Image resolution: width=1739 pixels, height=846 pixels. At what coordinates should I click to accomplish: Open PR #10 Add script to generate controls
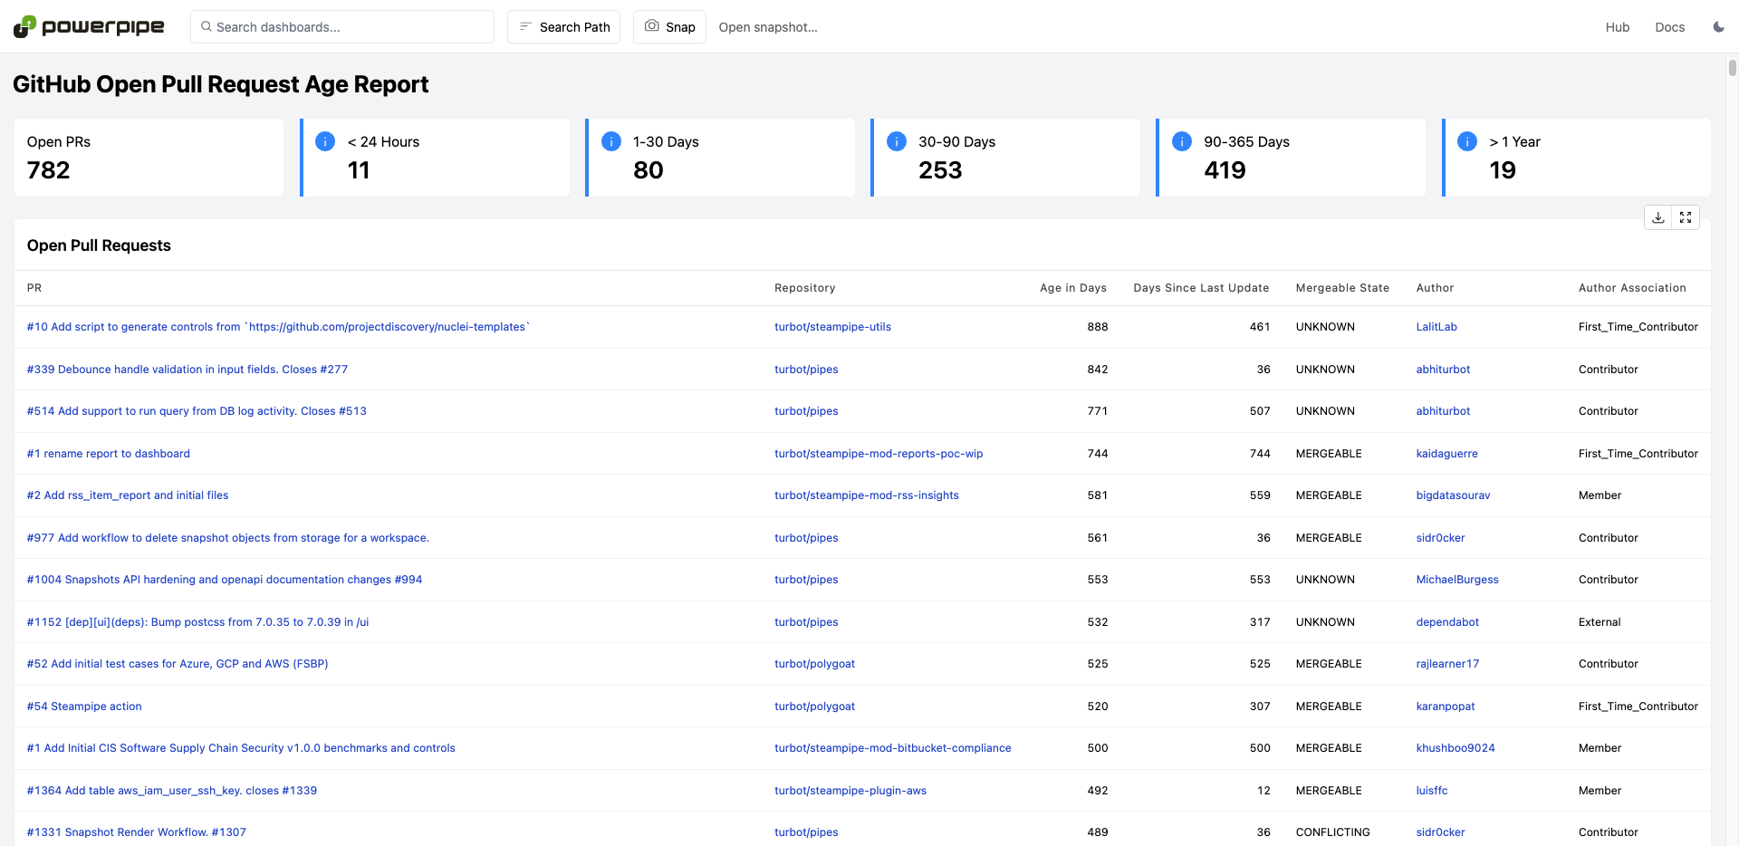(x=278, y=327)
